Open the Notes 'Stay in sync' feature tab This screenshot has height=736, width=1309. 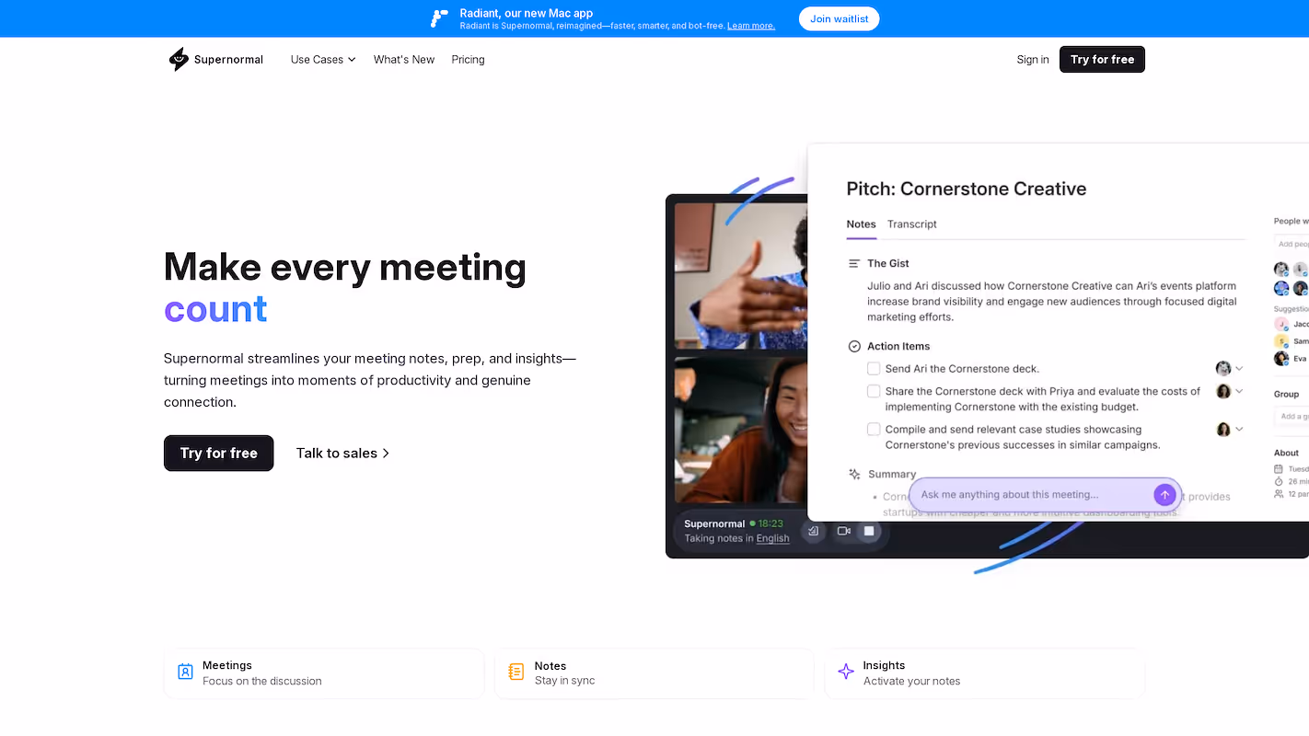(x=654, y=673)
